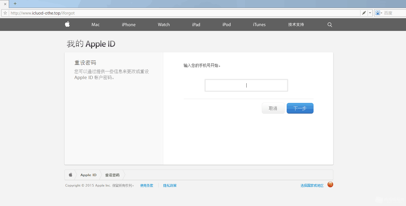Click the China flag region icon
Viewport: 406px width, 206px height.
pyautogui.click(x=330, y=185)
